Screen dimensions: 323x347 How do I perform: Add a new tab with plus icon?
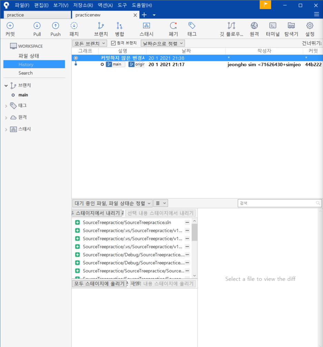click(144, 15)
